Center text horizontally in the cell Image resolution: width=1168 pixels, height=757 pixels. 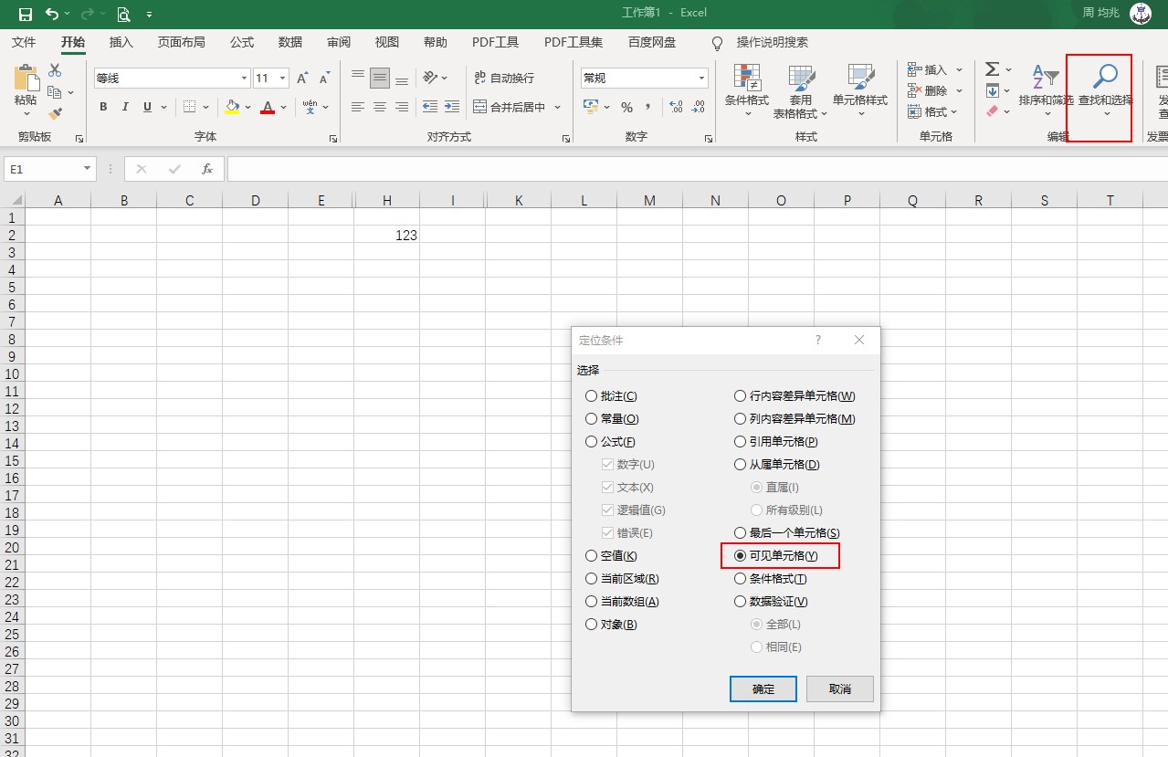click(380, 107)
